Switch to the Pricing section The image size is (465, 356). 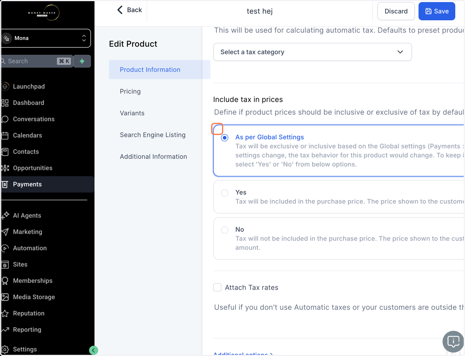pyautogui.click(x=130, y=92)
